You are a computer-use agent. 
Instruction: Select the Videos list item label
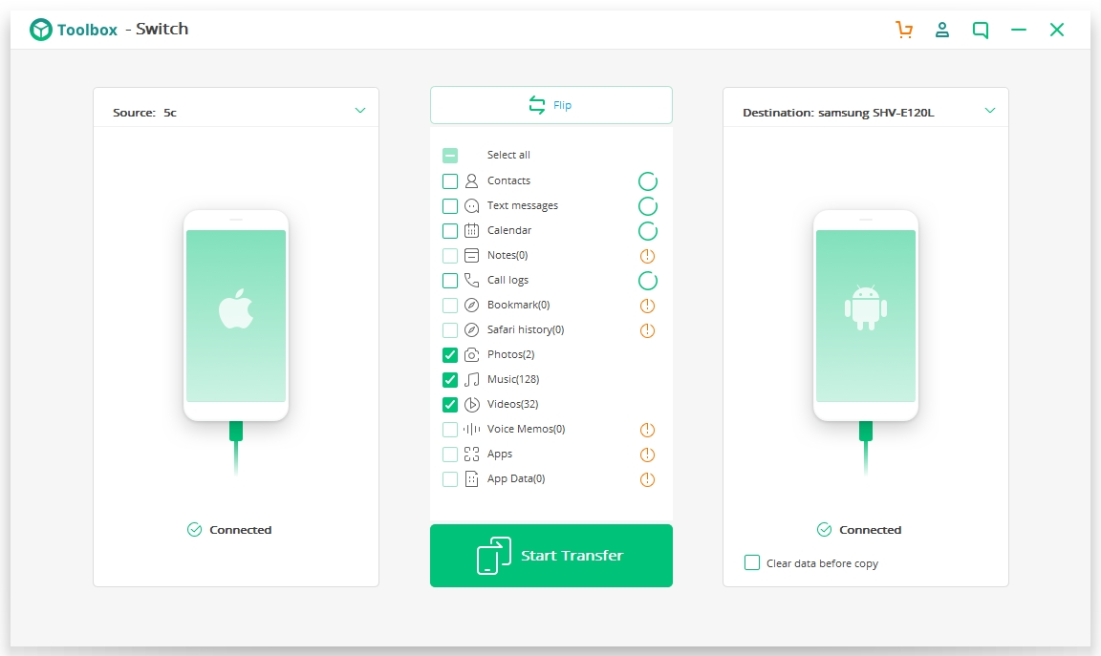(512, 405)
